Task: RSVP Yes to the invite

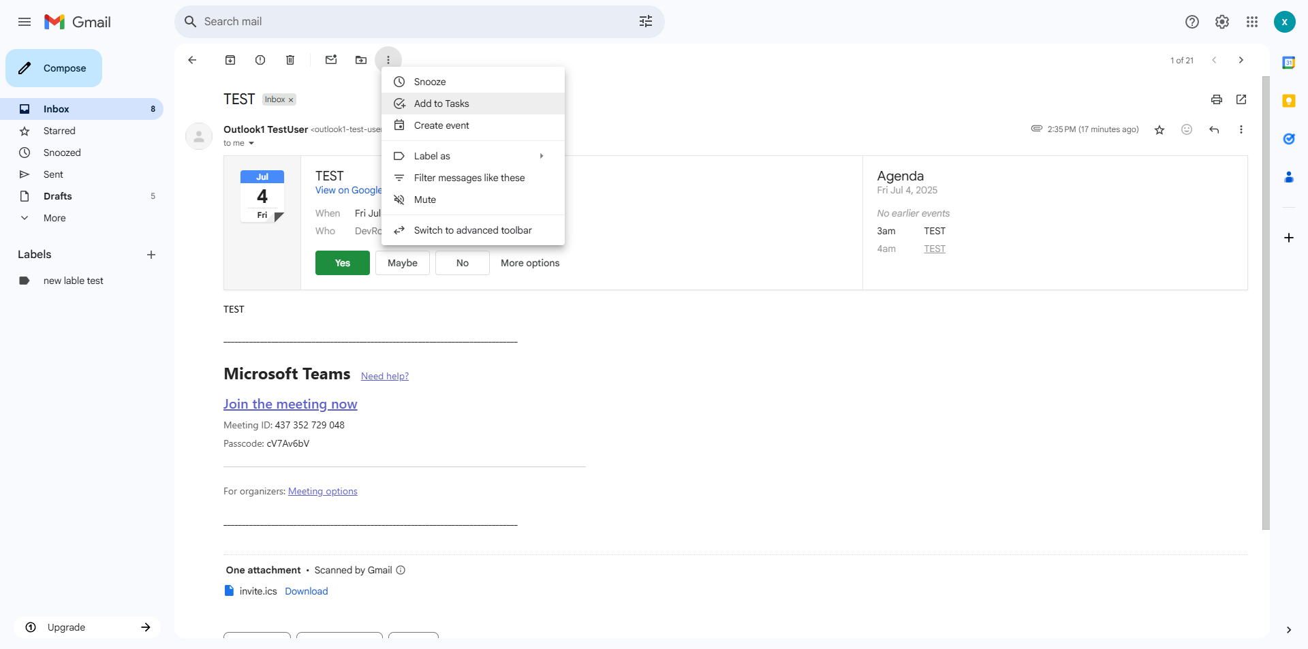Action: [343, 263]
